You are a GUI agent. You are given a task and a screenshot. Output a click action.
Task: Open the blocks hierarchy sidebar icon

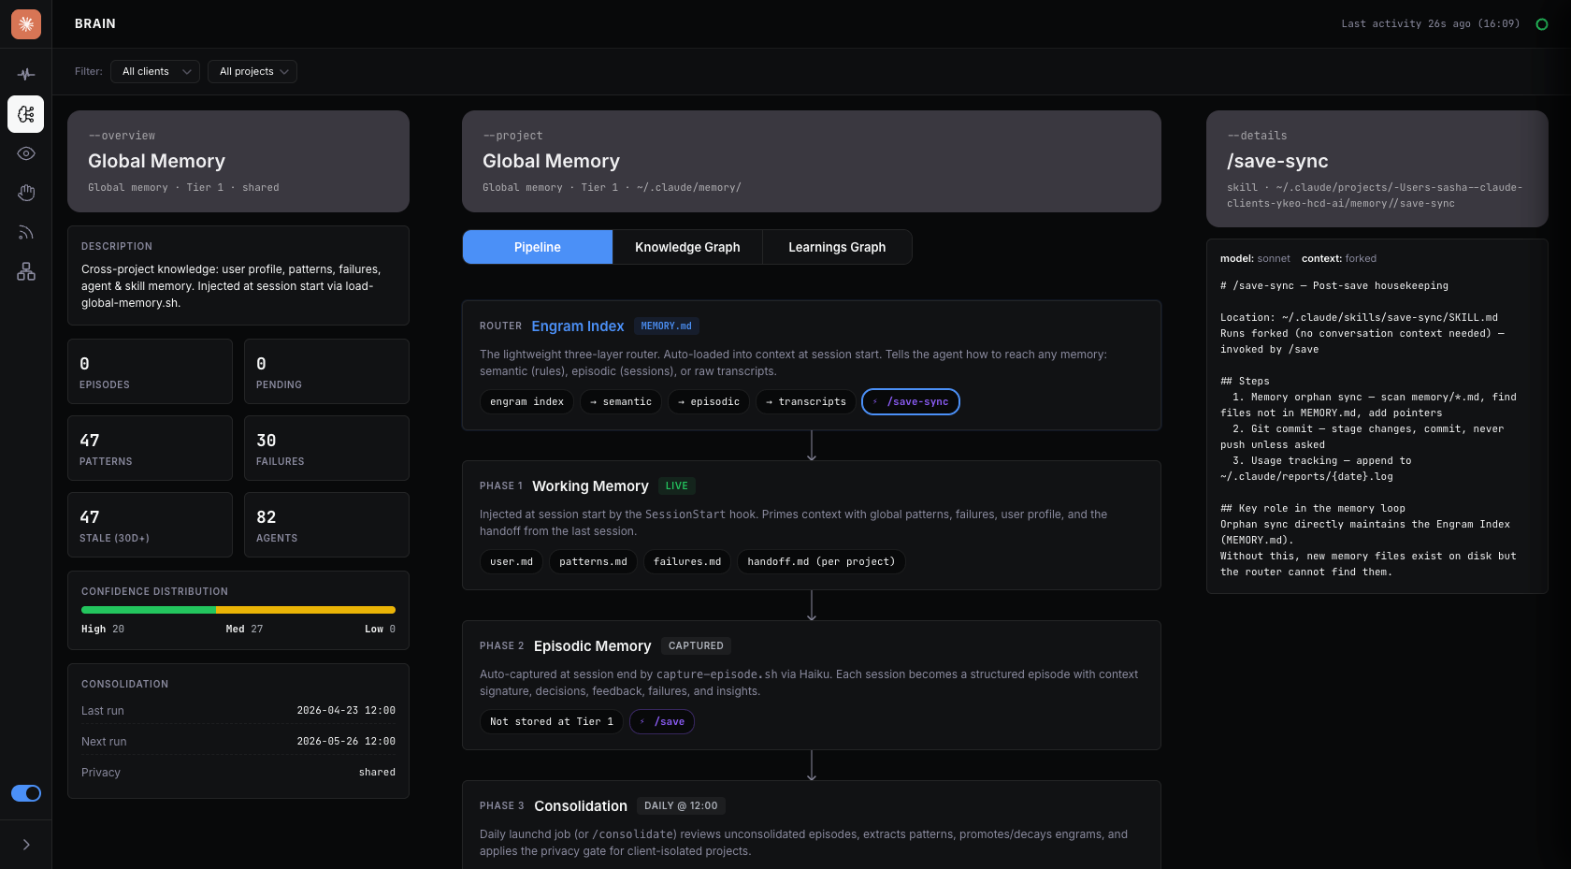26,271
